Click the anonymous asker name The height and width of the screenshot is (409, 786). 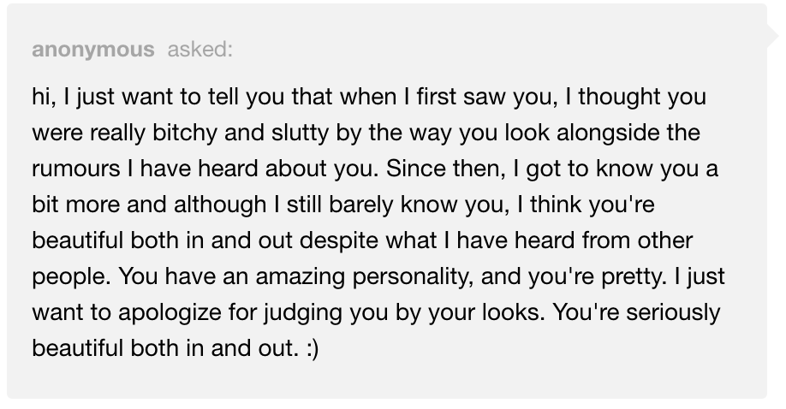(x=92, y=50)
